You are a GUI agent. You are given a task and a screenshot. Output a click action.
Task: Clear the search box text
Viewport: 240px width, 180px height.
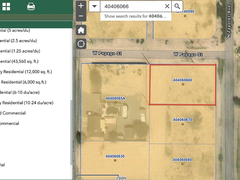point(167,6)
